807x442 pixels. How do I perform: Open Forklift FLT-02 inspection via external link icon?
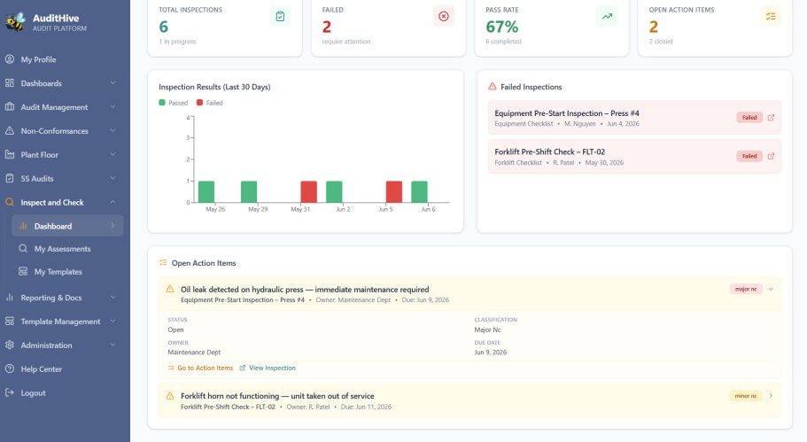(771, 156)
